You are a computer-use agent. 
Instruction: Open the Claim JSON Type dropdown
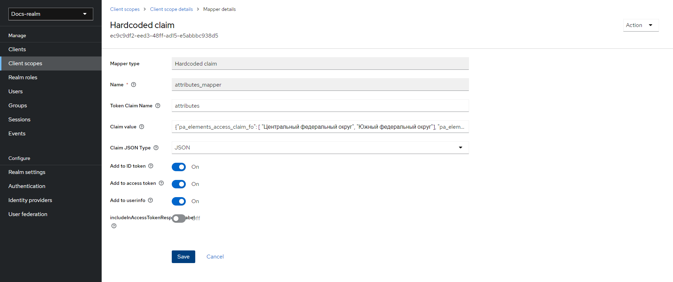320,148
